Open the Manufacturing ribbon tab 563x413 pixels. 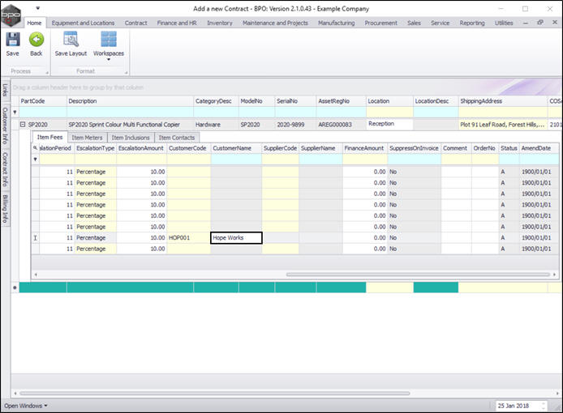[x=336, y=23]
